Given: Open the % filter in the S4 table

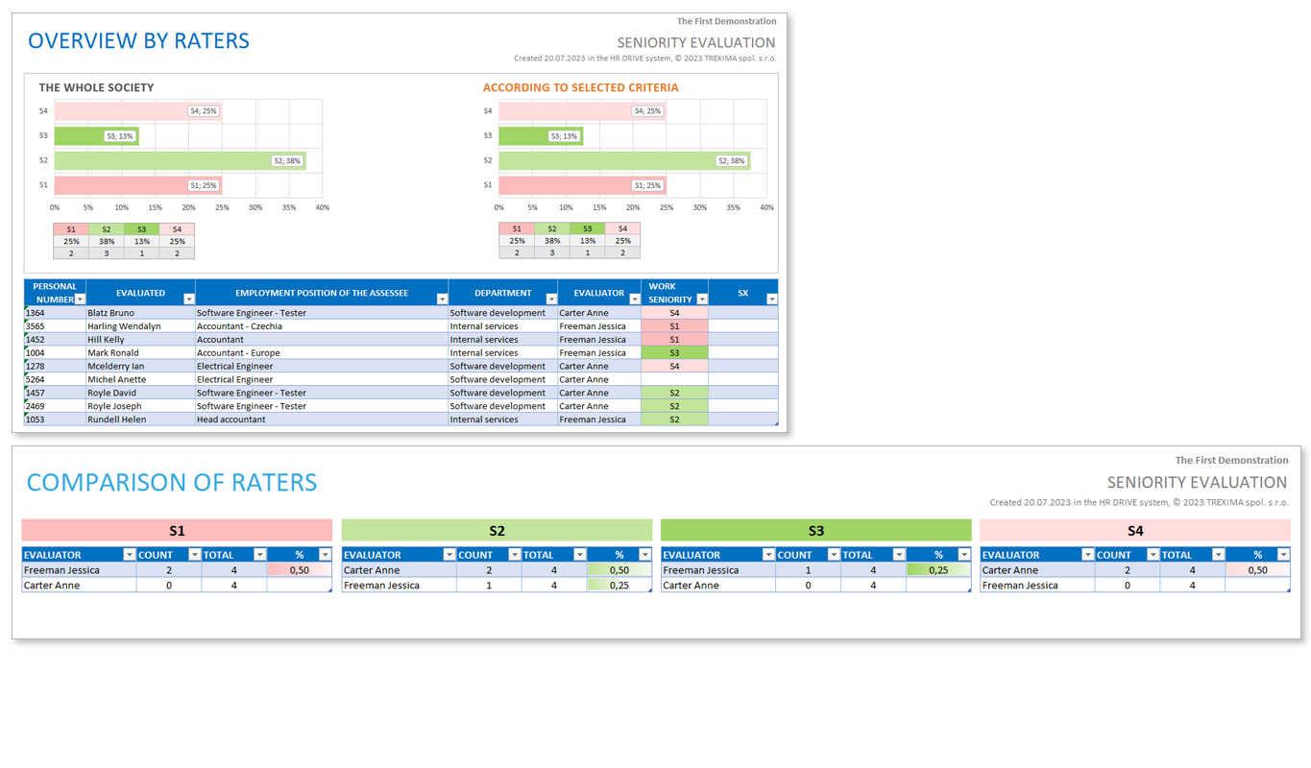Looking at the screenshot, I should point(1284,554).
